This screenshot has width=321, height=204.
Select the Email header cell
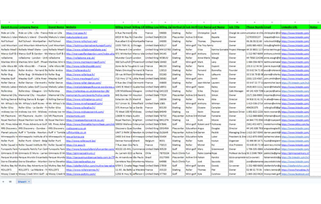coord(272,27)
